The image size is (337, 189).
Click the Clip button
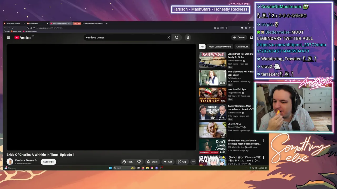pos(182,162)
